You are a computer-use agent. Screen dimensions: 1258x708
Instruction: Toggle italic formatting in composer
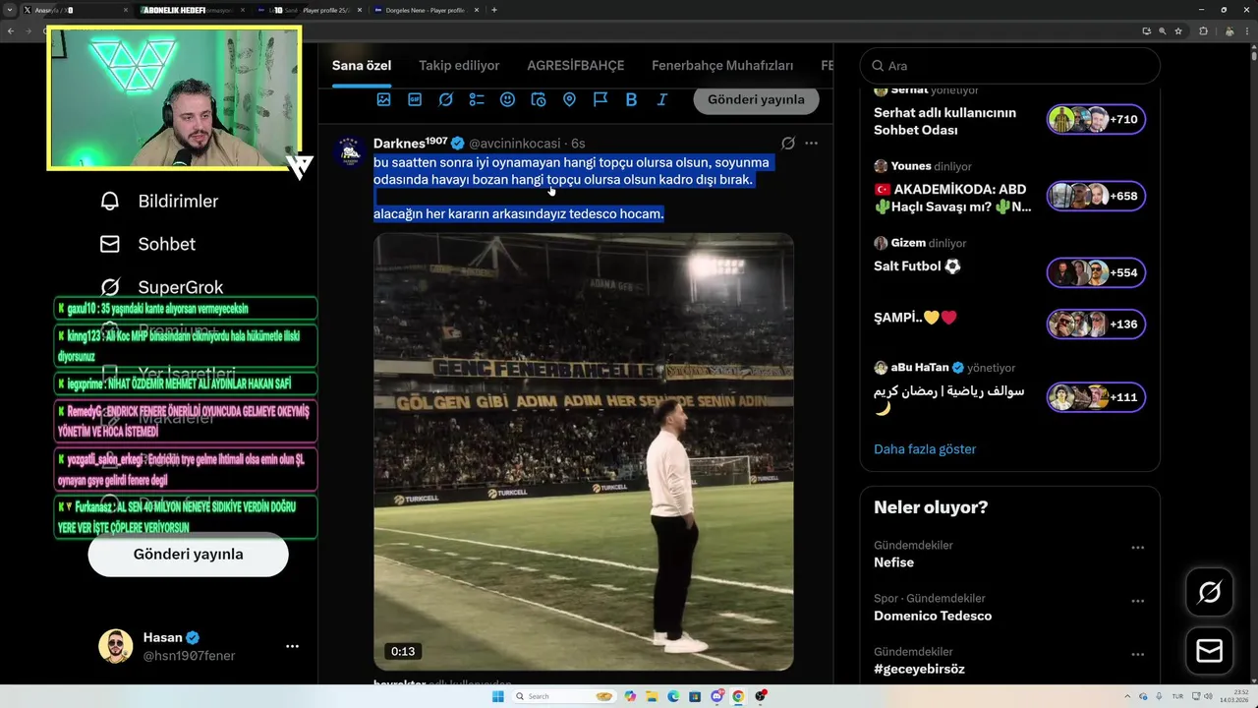coord(662,99)
